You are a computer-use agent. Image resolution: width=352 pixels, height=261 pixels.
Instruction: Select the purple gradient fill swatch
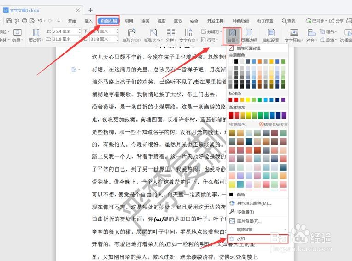[x=283, y=115]
